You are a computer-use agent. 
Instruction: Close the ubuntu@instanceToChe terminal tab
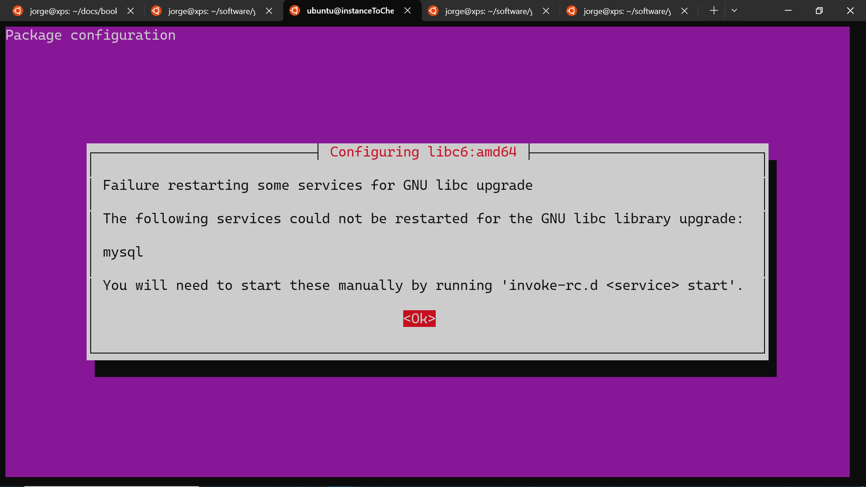(x=408, y=11)
